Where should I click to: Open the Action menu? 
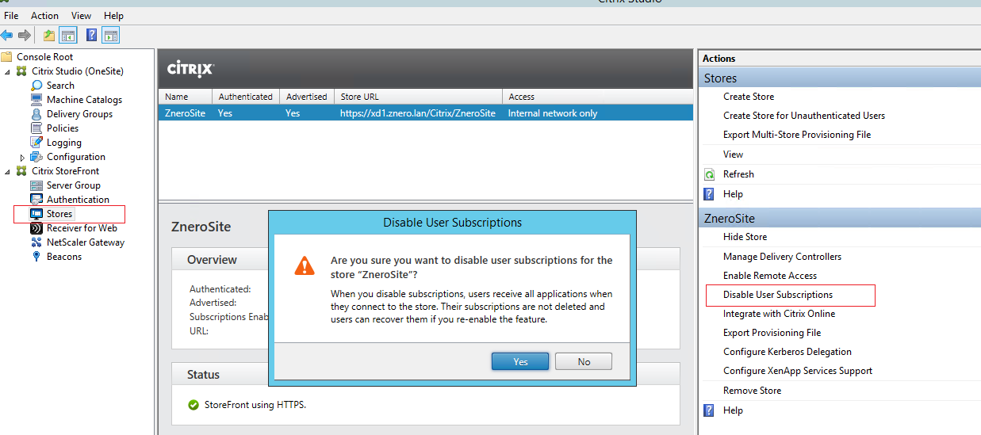(44, 16)
